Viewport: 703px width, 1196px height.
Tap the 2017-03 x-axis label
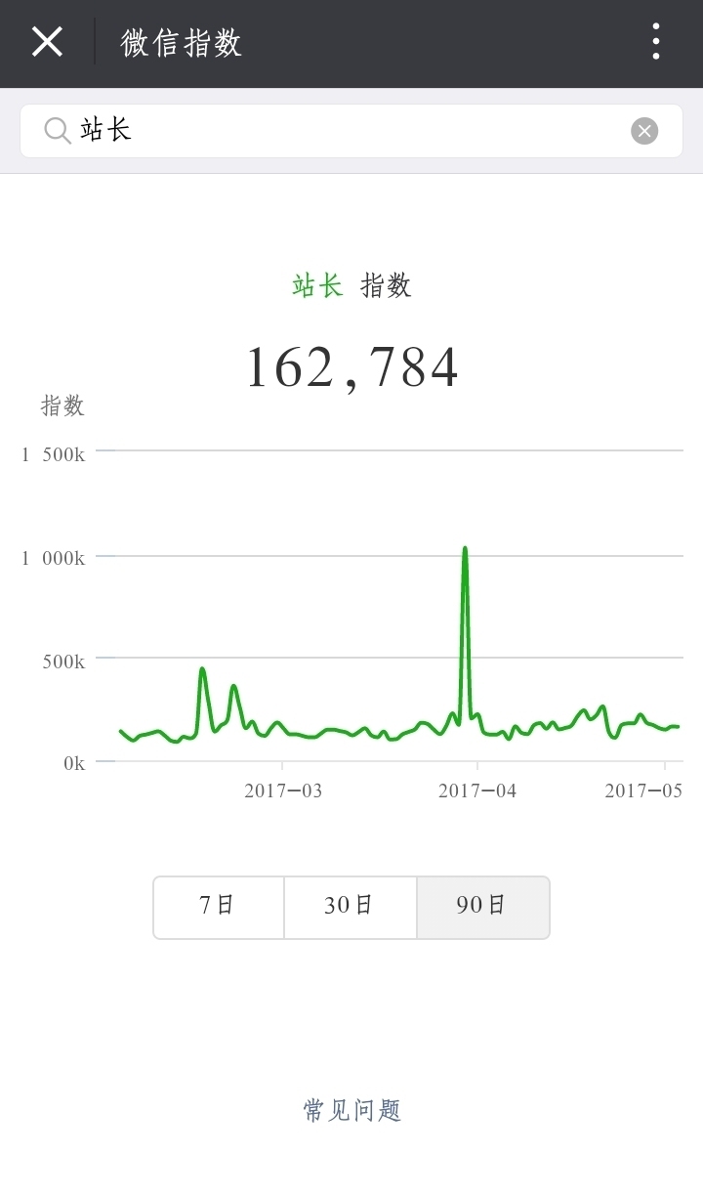click(x=283, y=790)
